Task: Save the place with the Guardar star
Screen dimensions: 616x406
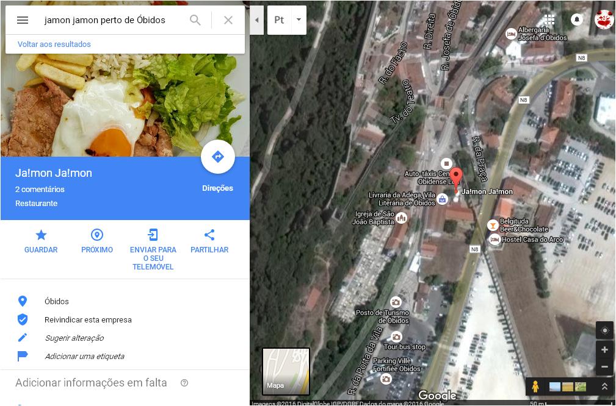Action: [41, 235]
